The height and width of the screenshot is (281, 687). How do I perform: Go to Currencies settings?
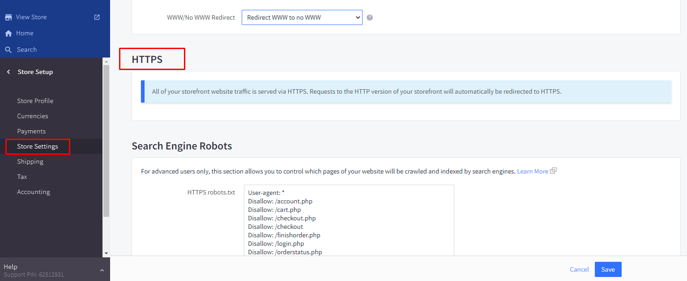point(32,116)
